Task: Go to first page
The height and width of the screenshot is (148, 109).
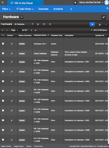Action: (3, 30)
